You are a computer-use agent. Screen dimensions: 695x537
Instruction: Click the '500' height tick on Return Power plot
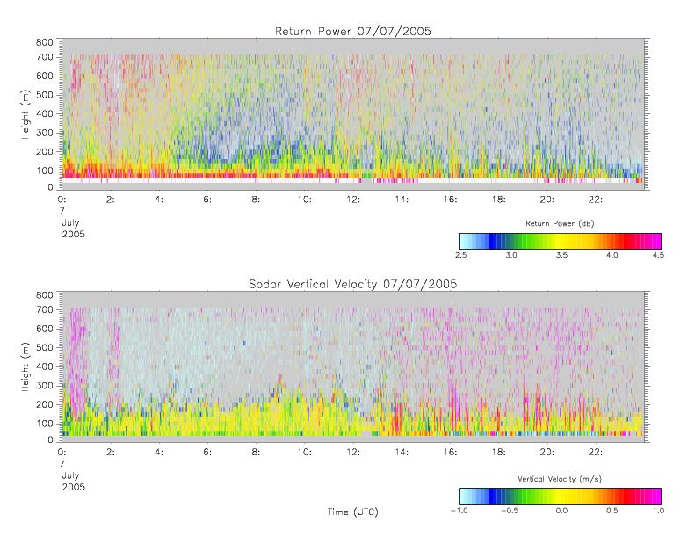tap(44, 95)
